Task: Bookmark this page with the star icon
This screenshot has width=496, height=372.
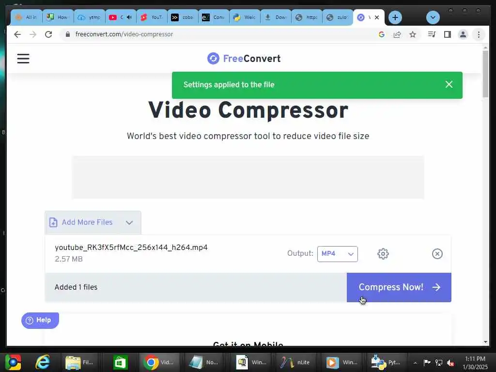Action: click(x=413, y=34)
